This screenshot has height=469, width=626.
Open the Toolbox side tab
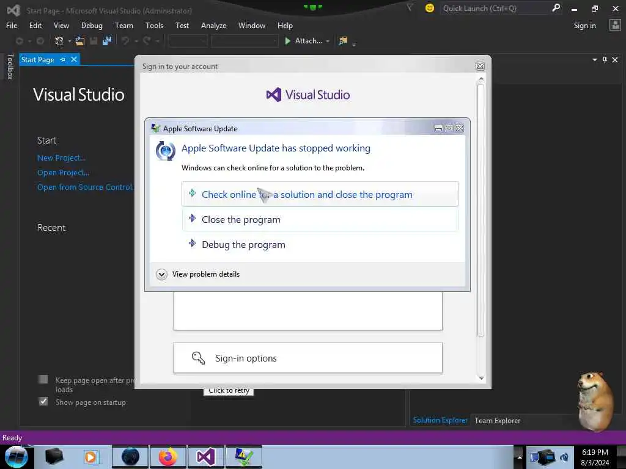[x=10, y=67]
